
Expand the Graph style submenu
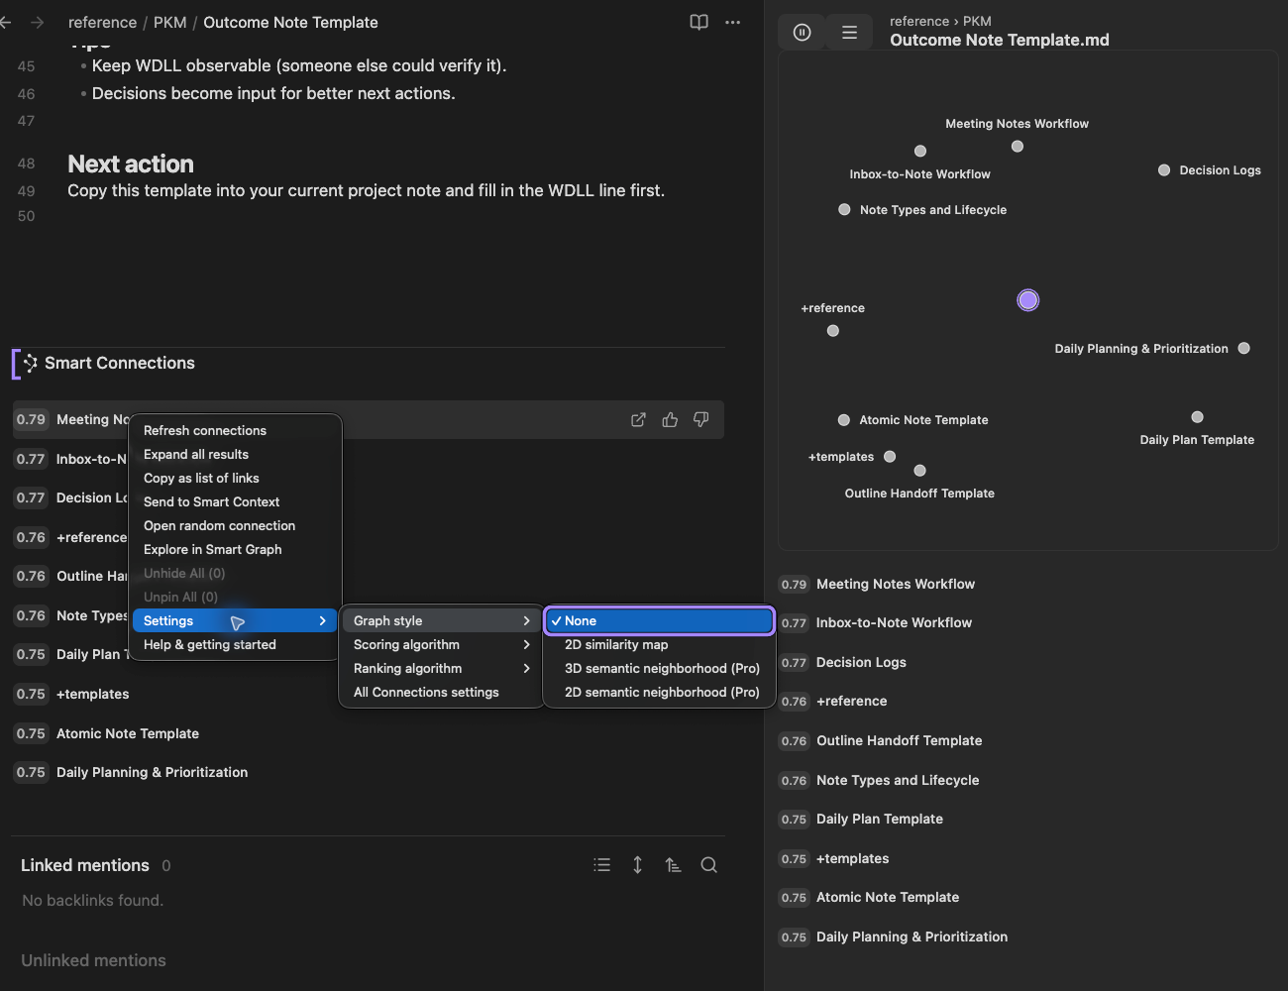click(x=442, y=620)
